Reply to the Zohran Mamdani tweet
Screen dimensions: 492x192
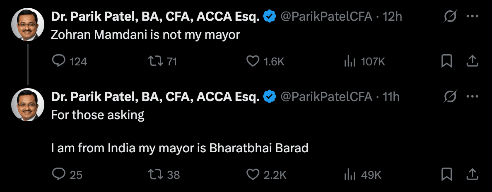pyautogui.click(x=59, y=62)
